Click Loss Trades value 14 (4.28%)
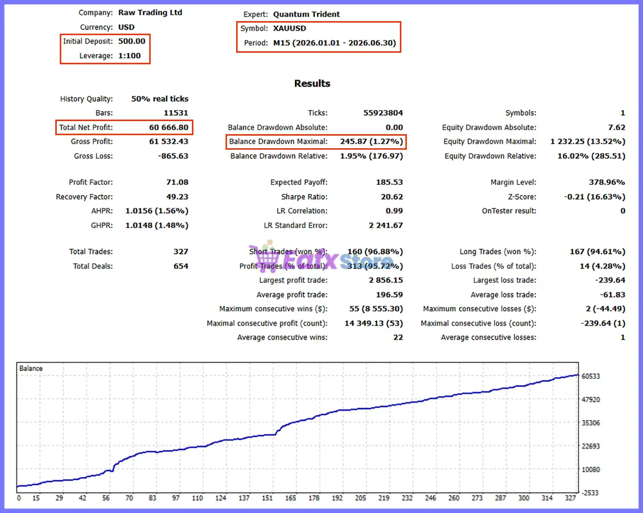This screenshot has width=643, height=513. tap(602, 266)
